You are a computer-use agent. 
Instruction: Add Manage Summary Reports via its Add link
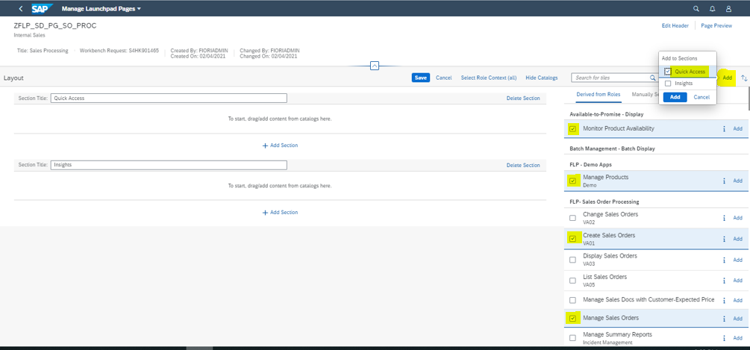pyautogui.click(x=738, y=338)
